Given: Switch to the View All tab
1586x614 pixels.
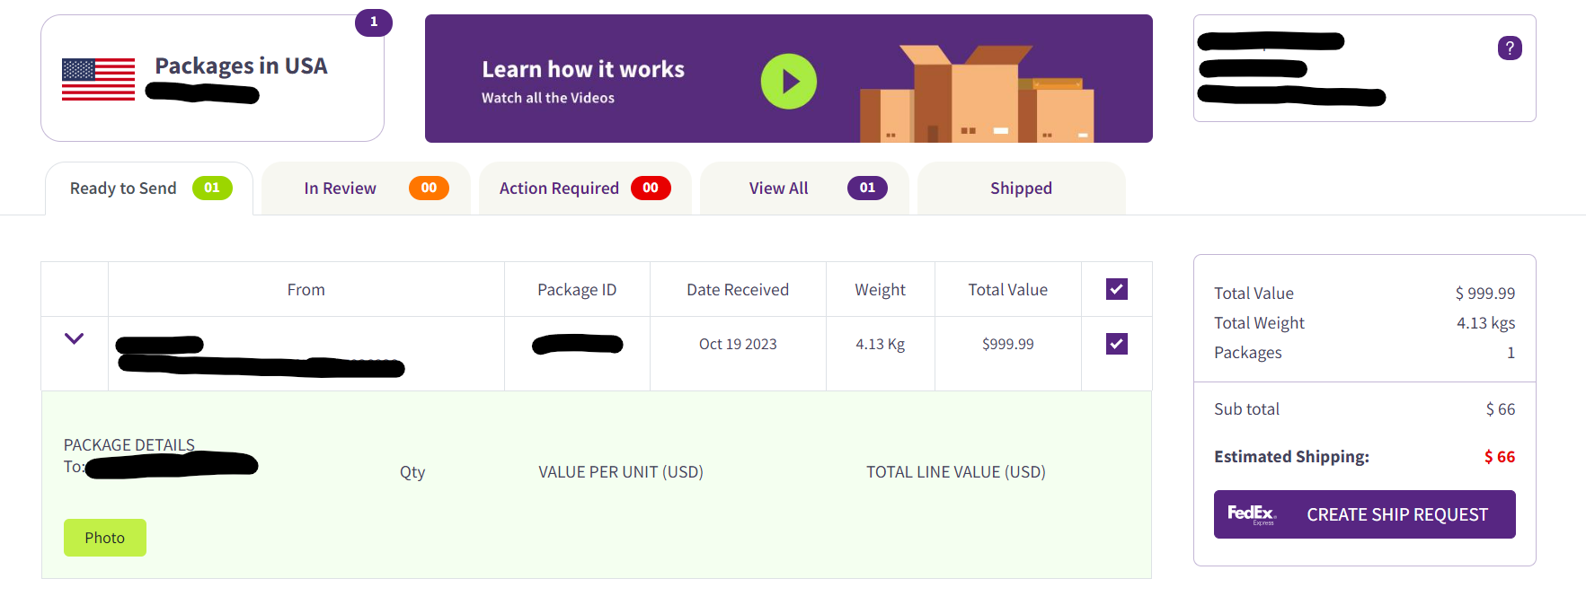Looking at the screenshot, I should (x=804, y=189).
